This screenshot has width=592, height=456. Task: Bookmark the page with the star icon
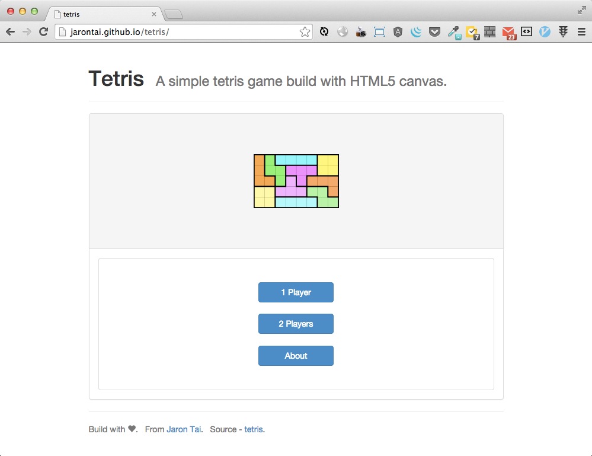pyautogui.click(x=305, y=32)
